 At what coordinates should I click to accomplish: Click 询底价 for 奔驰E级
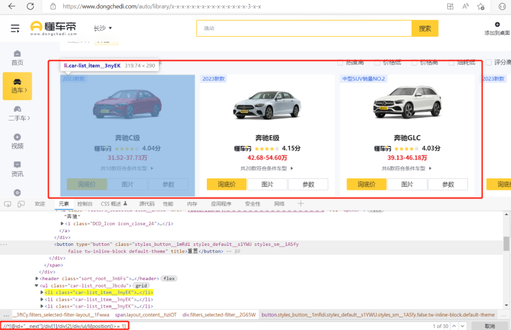pyautogui.click(x=227, y=184)
